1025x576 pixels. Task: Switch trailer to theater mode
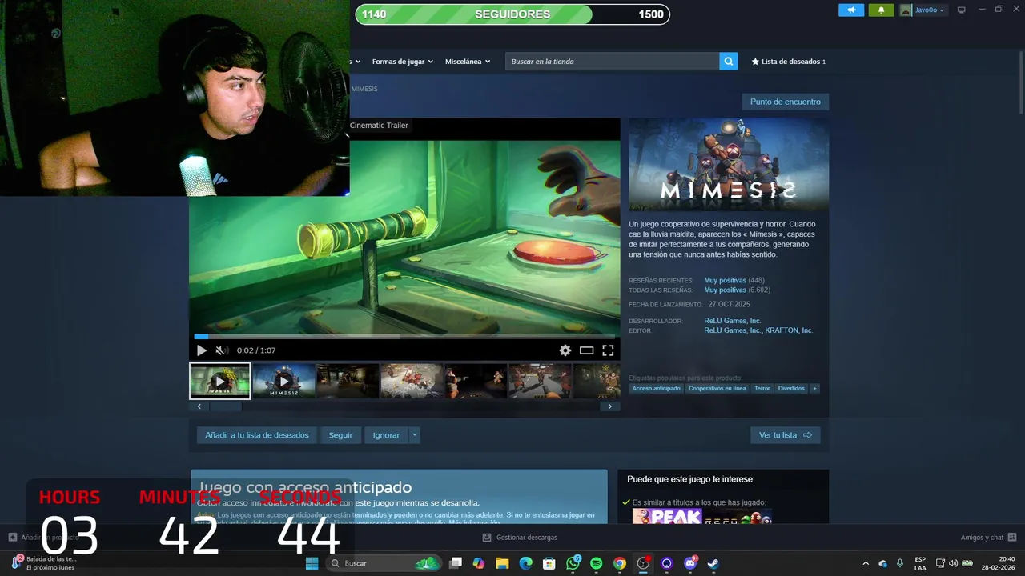pyautogui.click(x=587, y=350)
